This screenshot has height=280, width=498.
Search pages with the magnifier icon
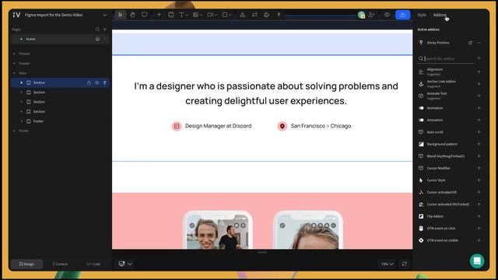click(x=97, y=30)
